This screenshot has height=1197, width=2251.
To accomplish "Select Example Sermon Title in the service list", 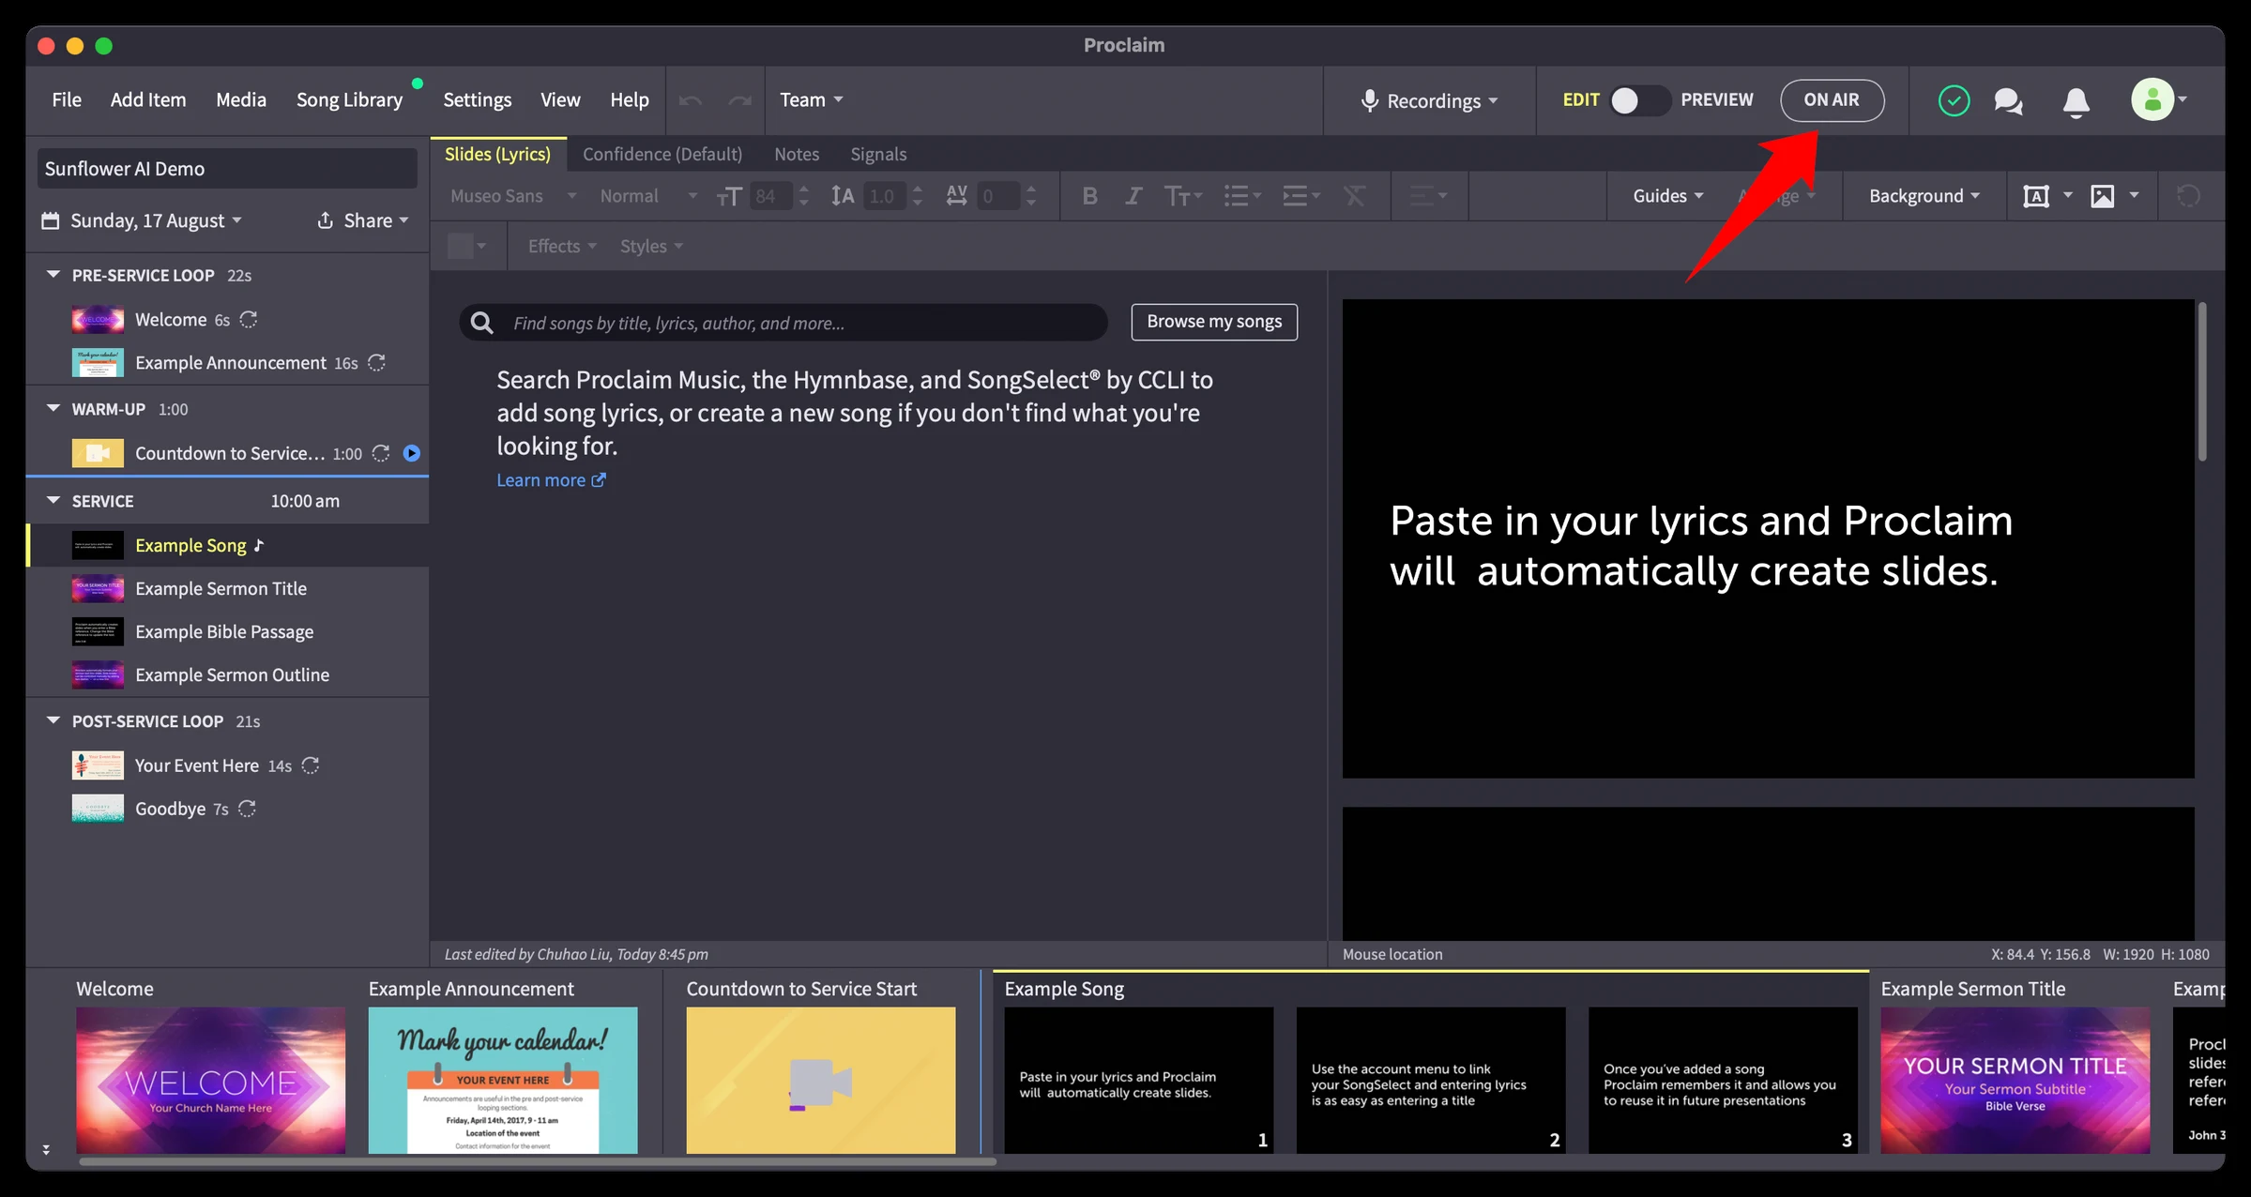I will click(227, 589).
